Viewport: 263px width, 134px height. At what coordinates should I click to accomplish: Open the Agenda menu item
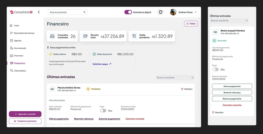tap(17, 40)
